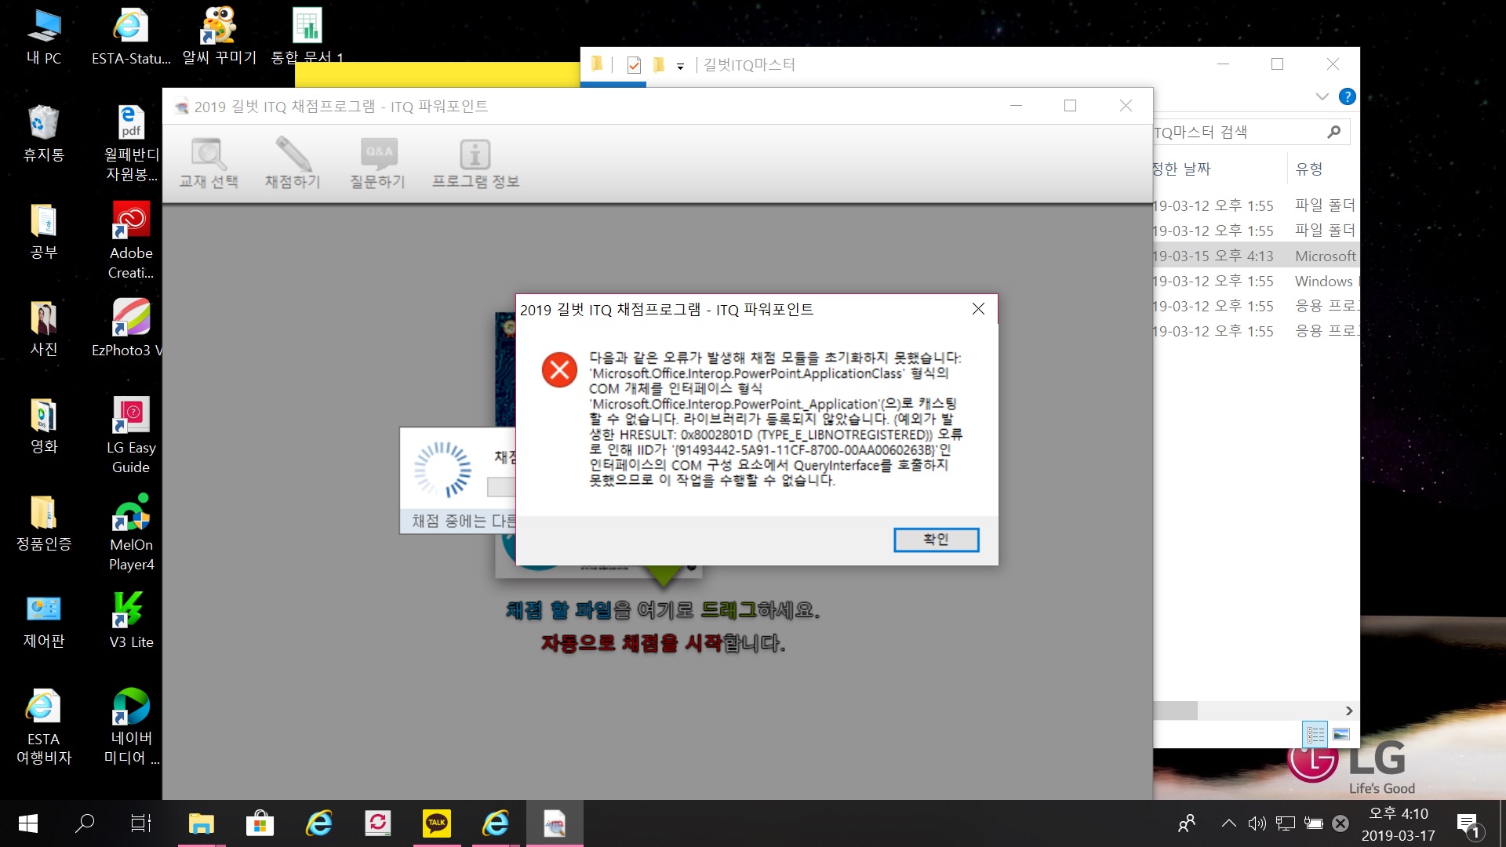Select the 영화 folder icon
The image size is (1506, 847).
[44, 425]
